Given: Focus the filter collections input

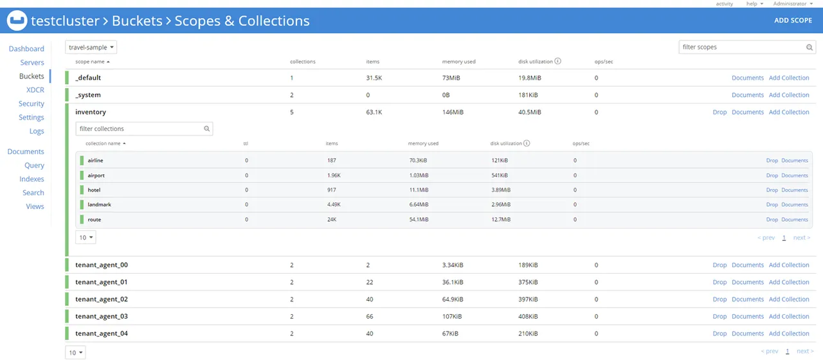Looking at the screenshot, I should coord(139,129).
